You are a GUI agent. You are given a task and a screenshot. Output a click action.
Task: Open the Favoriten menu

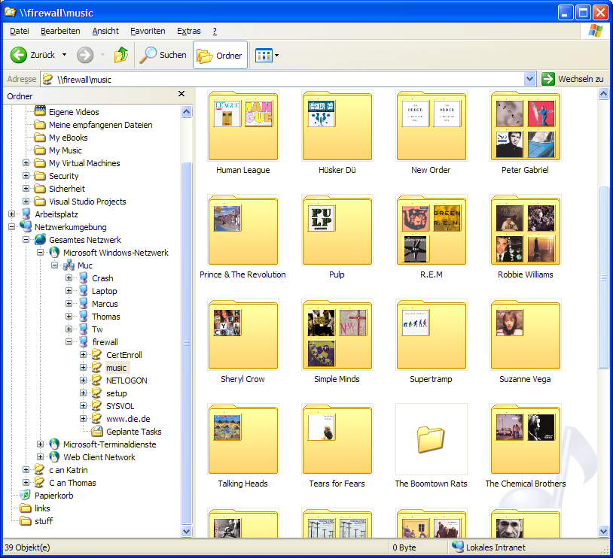tap(148, 32)
